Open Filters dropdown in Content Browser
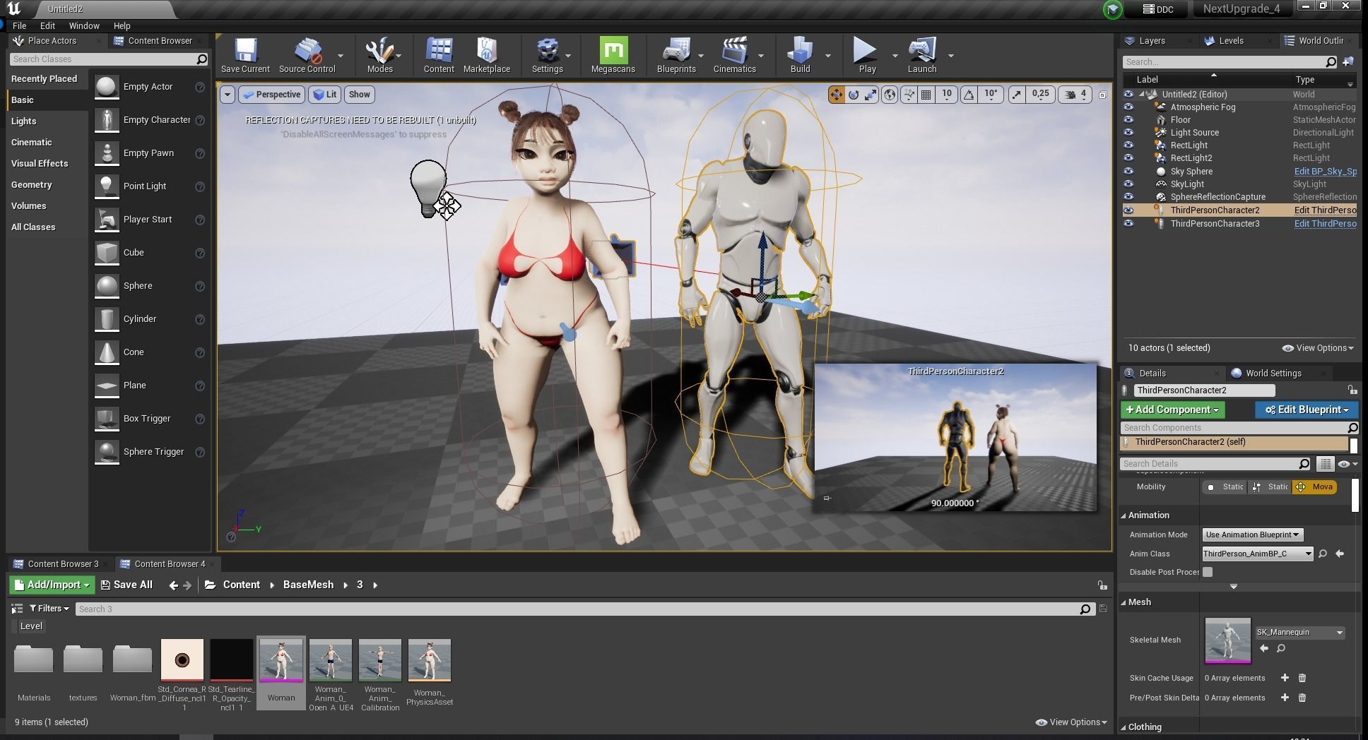The width and height of the screenshot is (1368, 740). click(x=49, y=609)
